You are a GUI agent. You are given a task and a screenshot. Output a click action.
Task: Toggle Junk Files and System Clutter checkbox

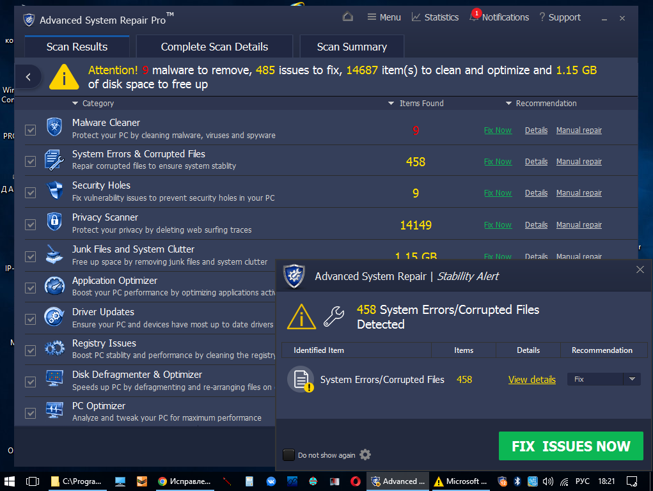point(31,256)
